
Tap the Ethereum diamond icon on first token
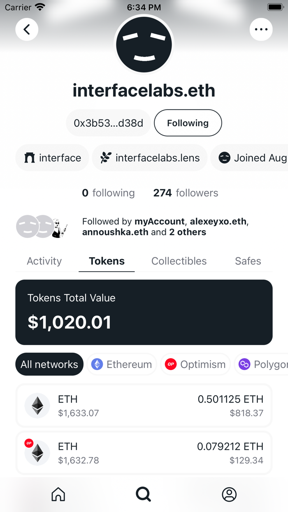[x=37, y=405]
